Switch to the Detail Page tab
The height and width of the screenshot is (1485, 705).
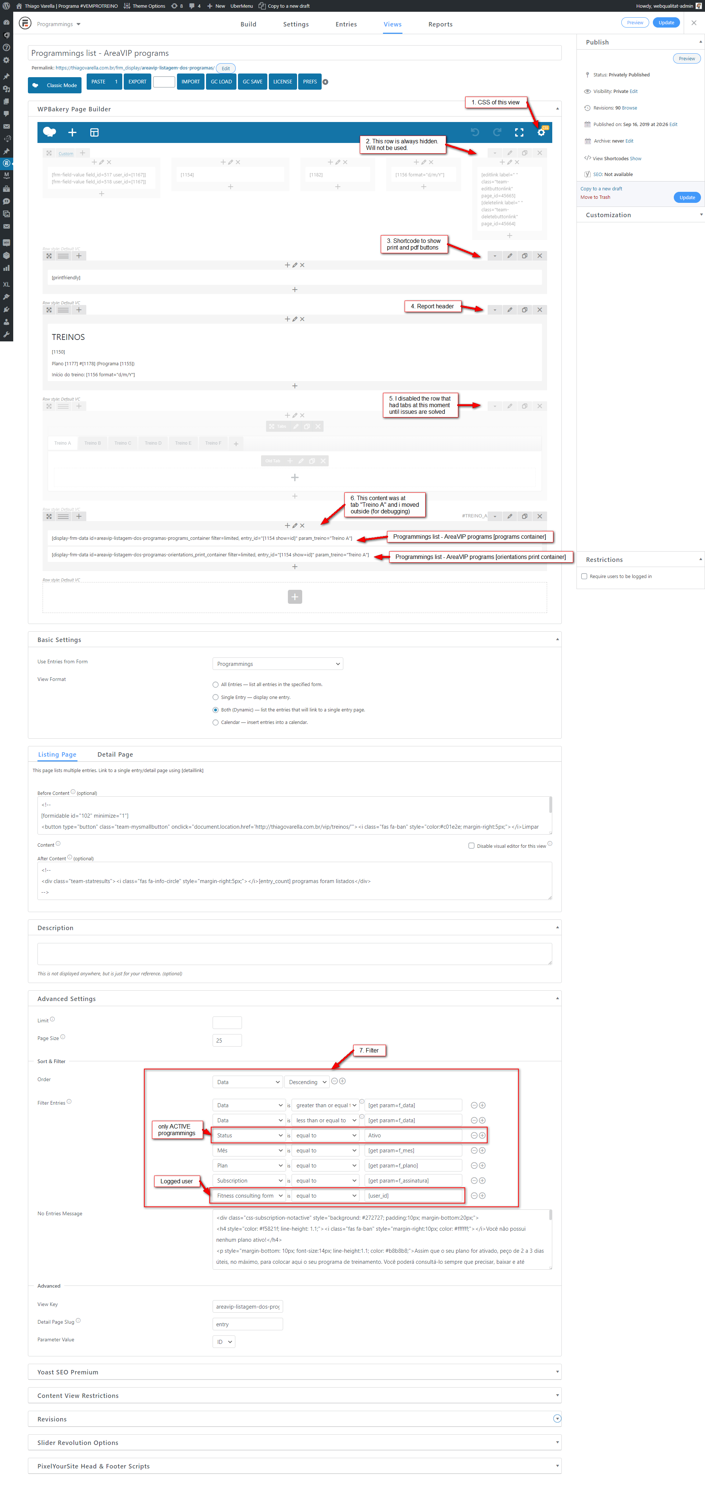pyautogui.click(x=115, y=754)
